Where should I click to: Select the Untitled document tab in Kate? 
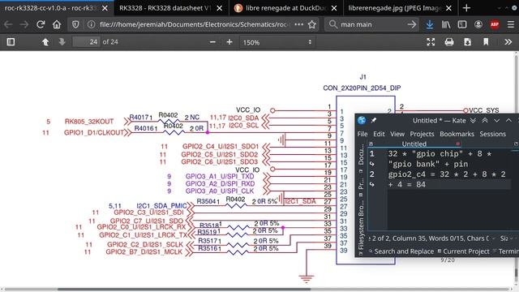point(414,144)
